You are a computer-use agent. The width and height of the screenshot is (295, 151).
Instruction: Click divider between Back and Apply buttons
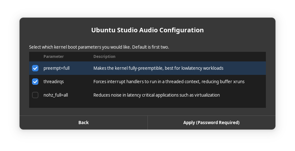tap(147, 123)
